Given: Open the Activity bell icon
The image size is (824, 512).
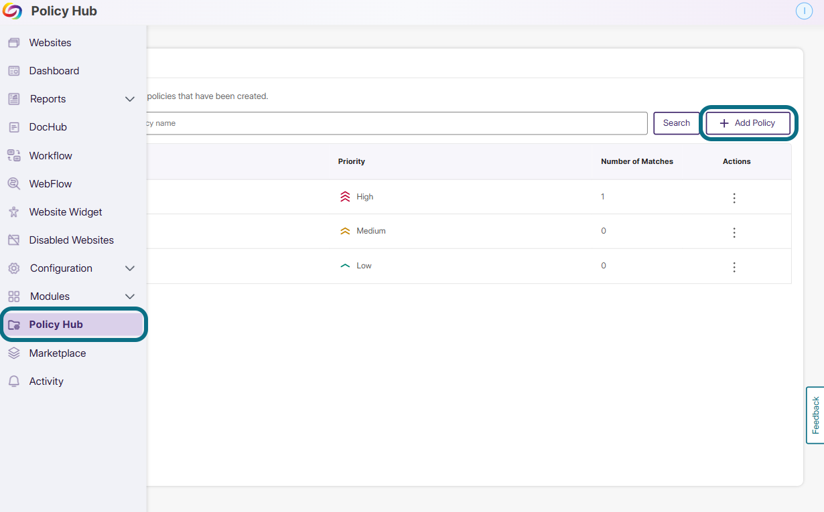Looking at the screenshot, I should tap(13, 381).
